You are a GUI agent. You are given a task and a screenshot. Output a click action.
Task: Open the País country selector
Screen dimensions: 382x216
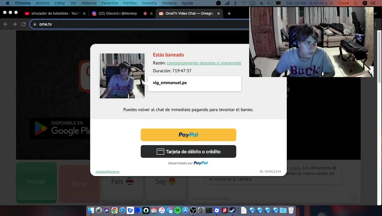[122, 181]
